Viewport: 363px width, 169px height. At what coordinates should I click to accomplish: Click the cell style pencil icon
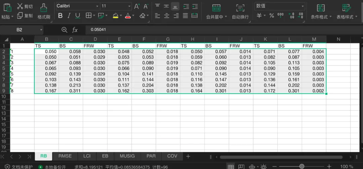point(101,16)
